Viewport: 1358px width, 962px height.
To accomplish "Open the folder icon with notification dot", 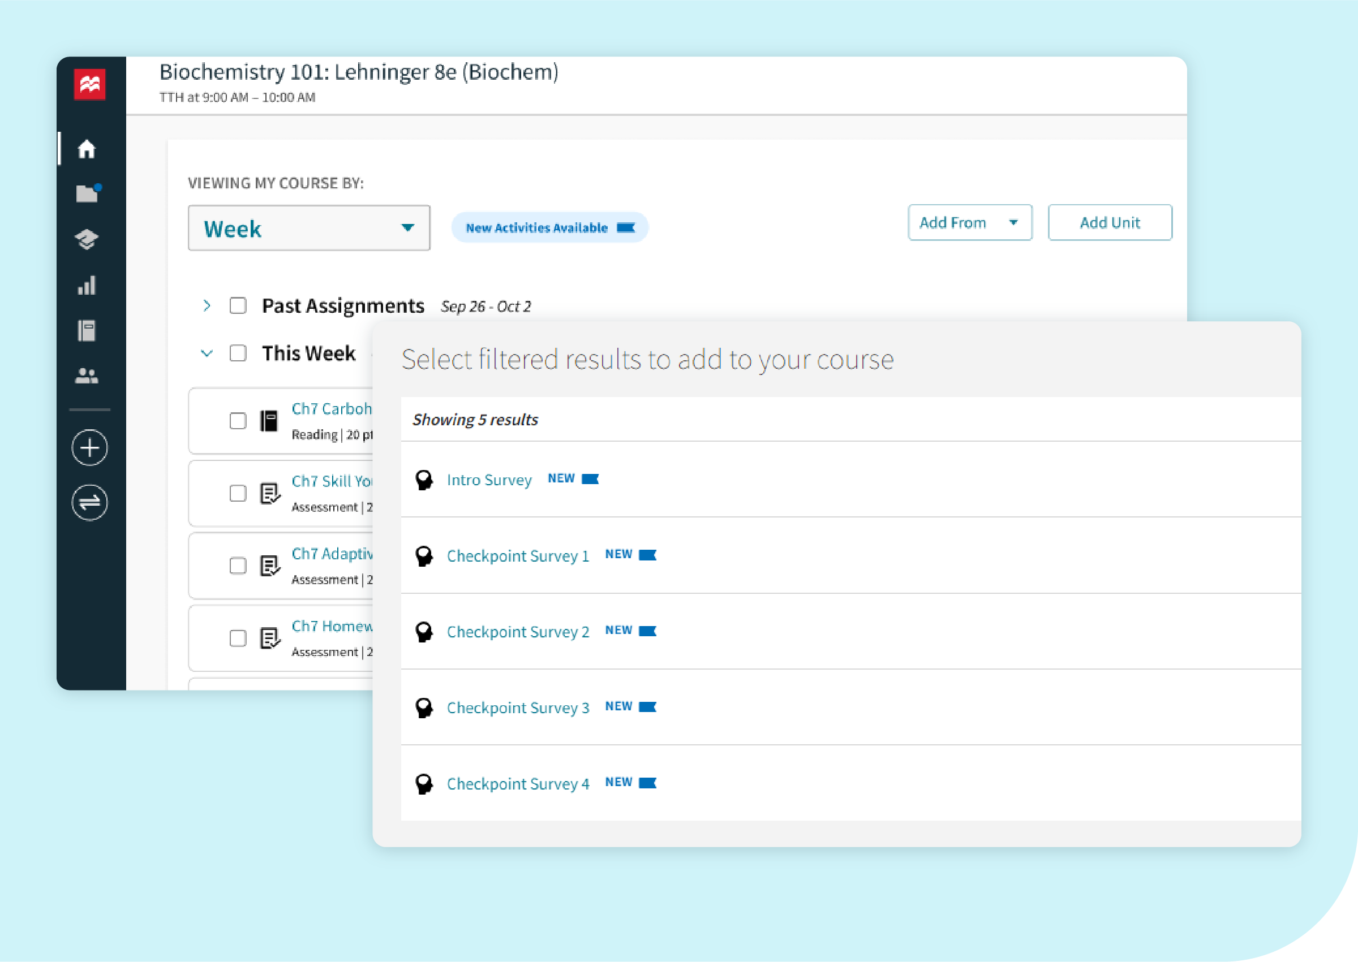I will pyautogui.click(x=87, y=194).
